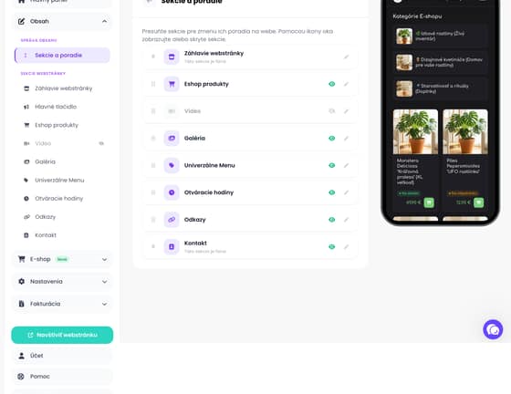The height and width of the screenshot is (394, 511).
Task: Select Otváracie hodiny in sidebar sections
Action: tap(59, 199)
